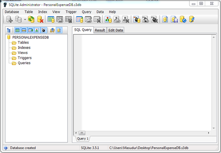The image size is (221, 153).
Task: Click the Open Database toolbar icon
Action: tap(18, 19)
